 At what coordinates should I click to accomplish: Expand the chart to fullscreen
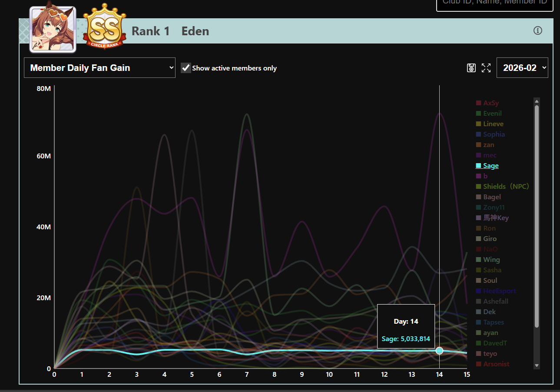[486, 67]
